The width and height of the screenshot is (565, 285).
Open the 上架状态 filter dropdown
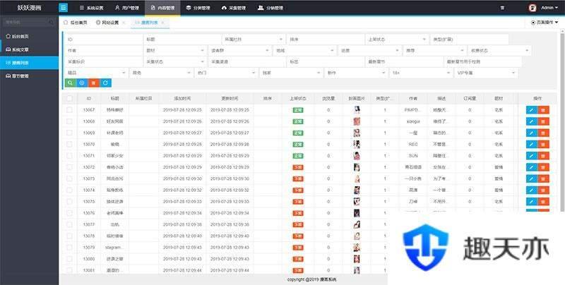[x=397, y=40]
